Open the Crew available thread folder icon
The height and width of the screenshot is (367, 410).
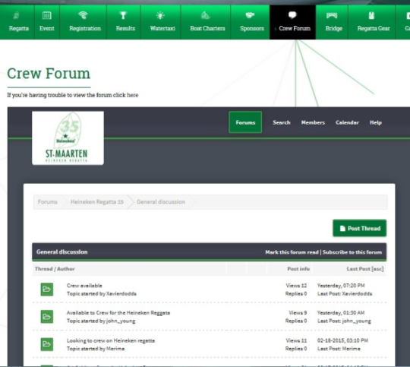(47, 289)
